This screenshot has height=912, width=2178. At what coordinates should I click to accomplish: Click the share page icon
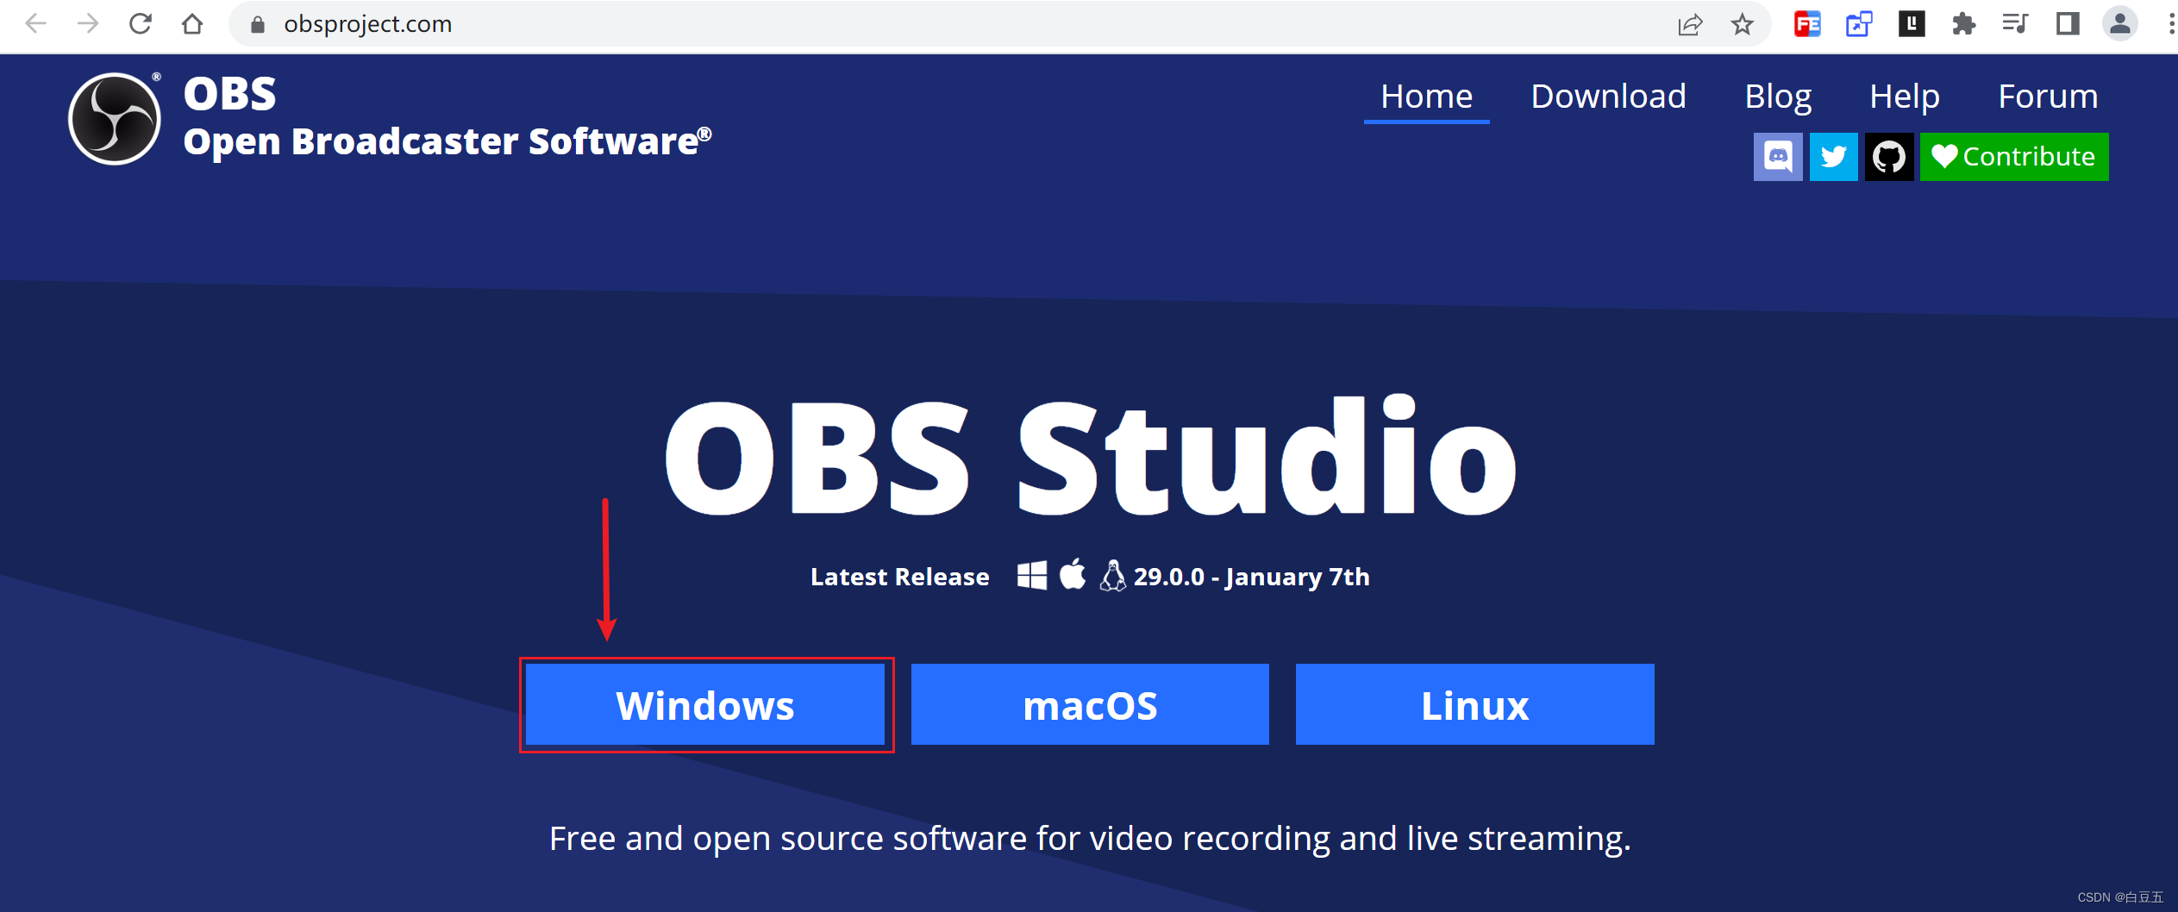[1690, 24]
